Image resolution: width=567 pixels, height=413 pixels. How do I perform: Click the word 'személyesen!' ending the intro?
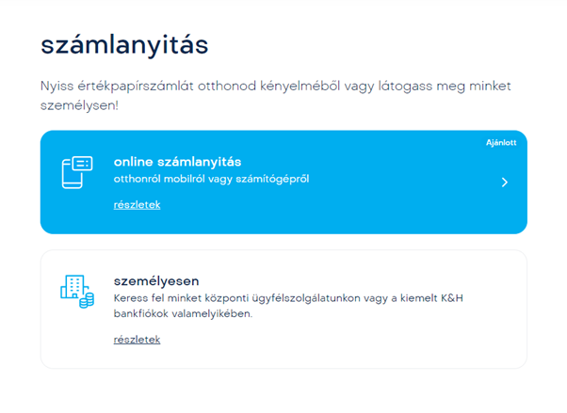(79, 105)
